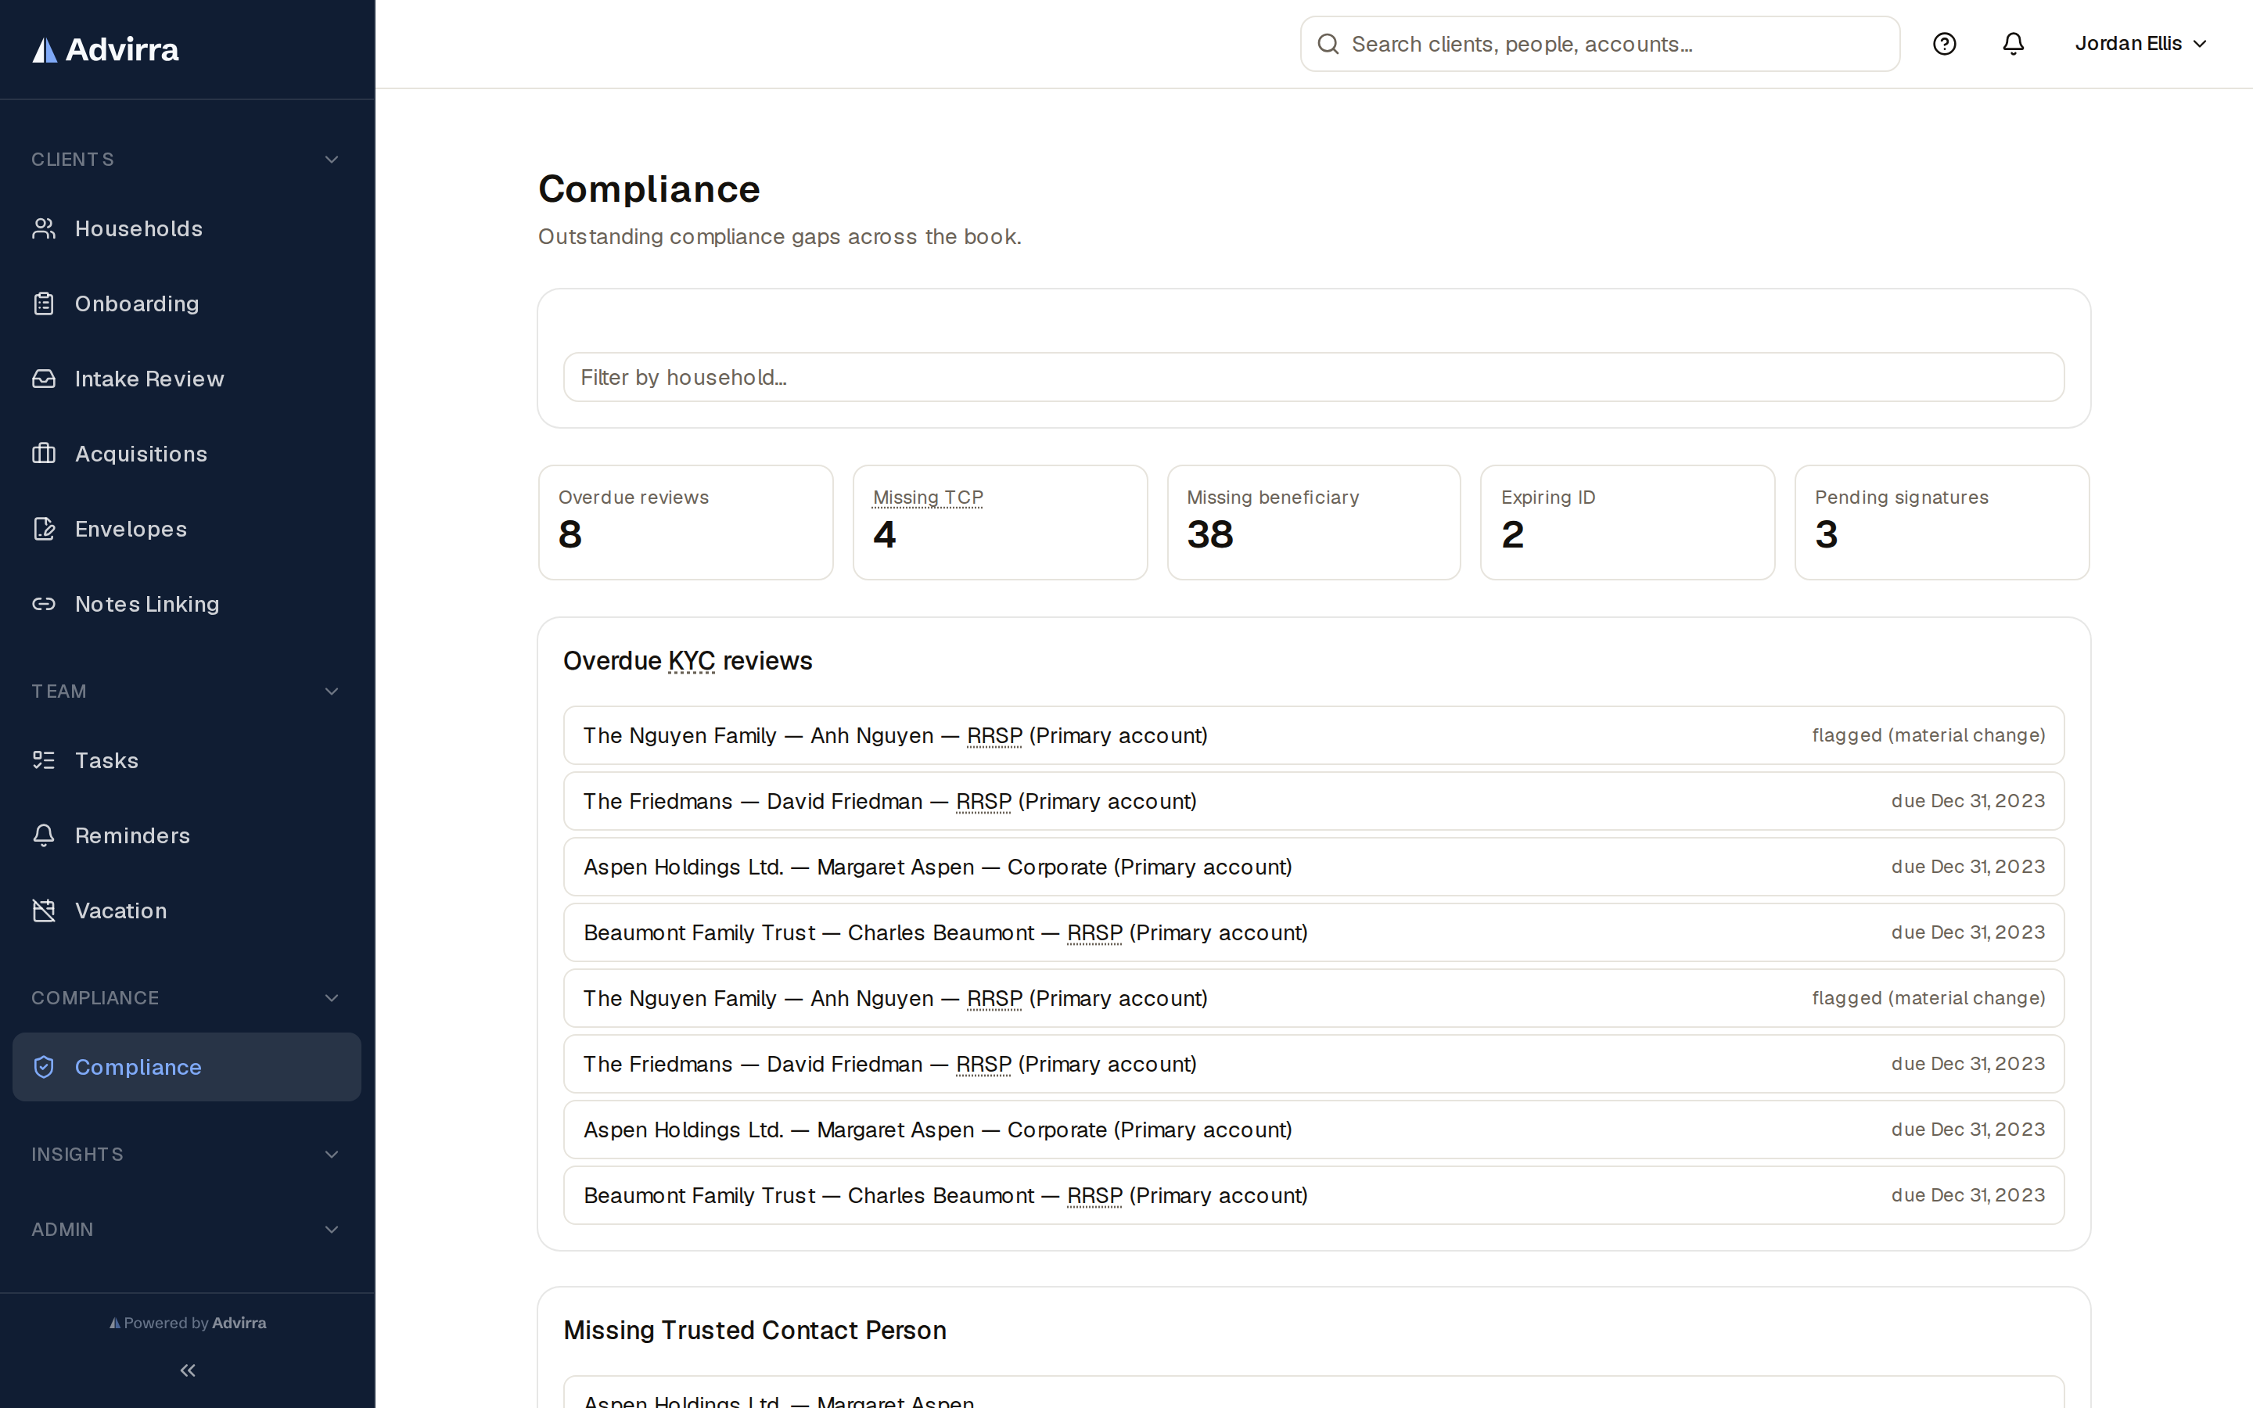
Task: Open the Jordan Ellis user menu
Action: coord(2140,44)
